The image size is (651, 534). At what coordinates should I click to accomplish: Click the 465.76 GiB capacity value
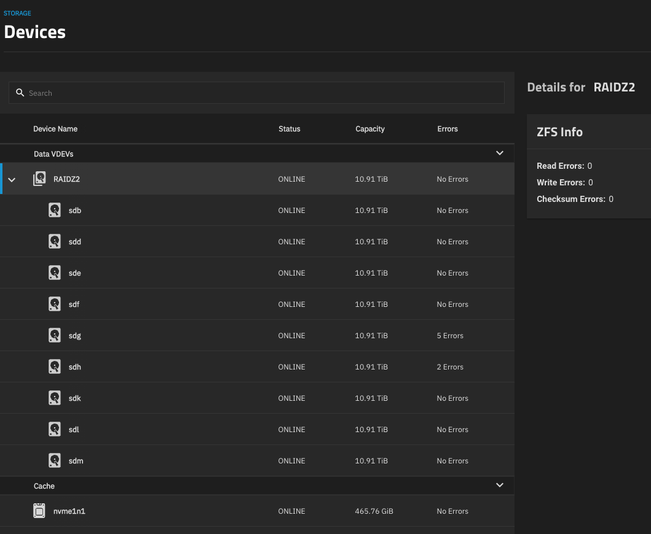pyautogui.click(x=374, y=511)
